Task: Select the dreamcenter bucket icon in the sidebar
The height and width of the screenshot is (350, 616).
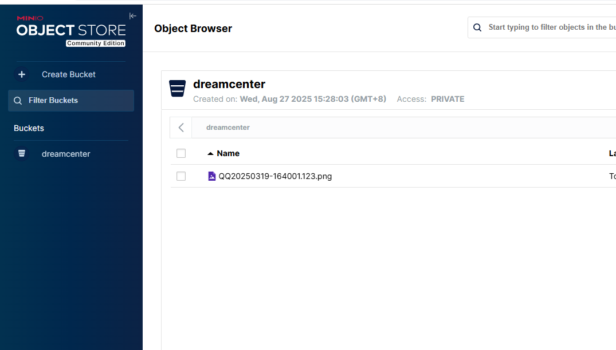Action: pos(22,154)
